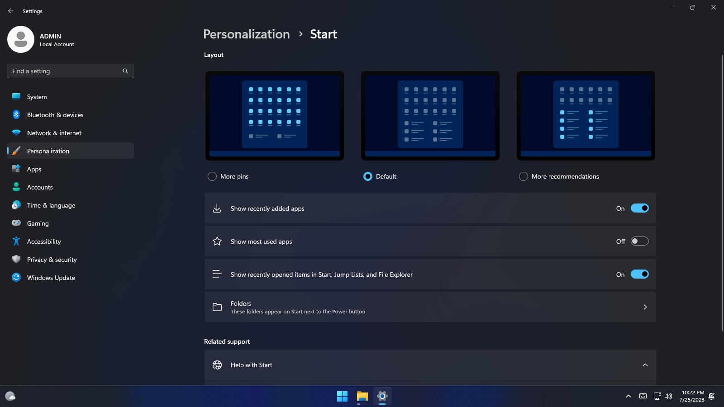Screen dimensions: 724x407
Task: Go to Bluetooth & devices settings
Action: click(x=71, y=114)
